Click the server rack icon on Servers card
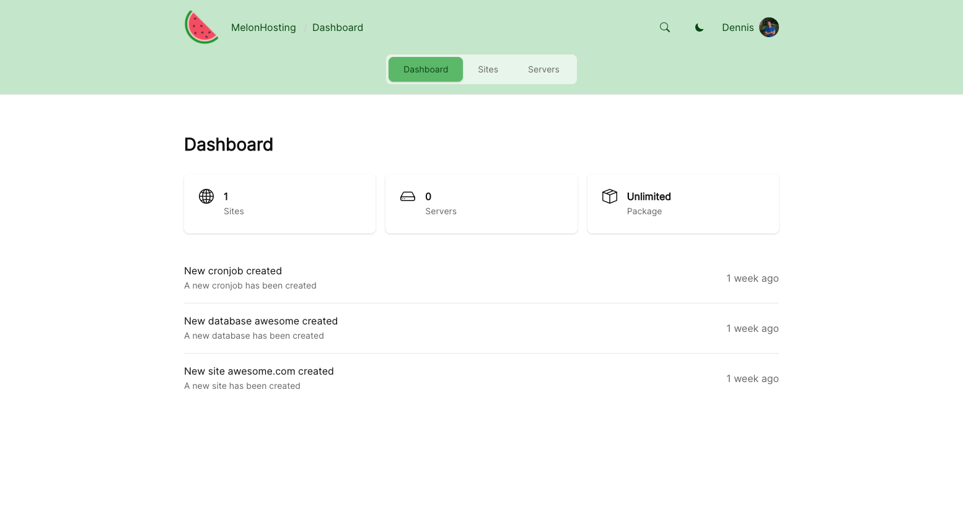 (408, 196)
